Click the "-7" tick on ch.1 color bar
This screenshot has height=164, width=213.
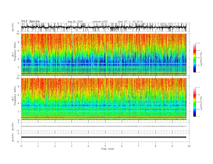click(x=198, y=72)
